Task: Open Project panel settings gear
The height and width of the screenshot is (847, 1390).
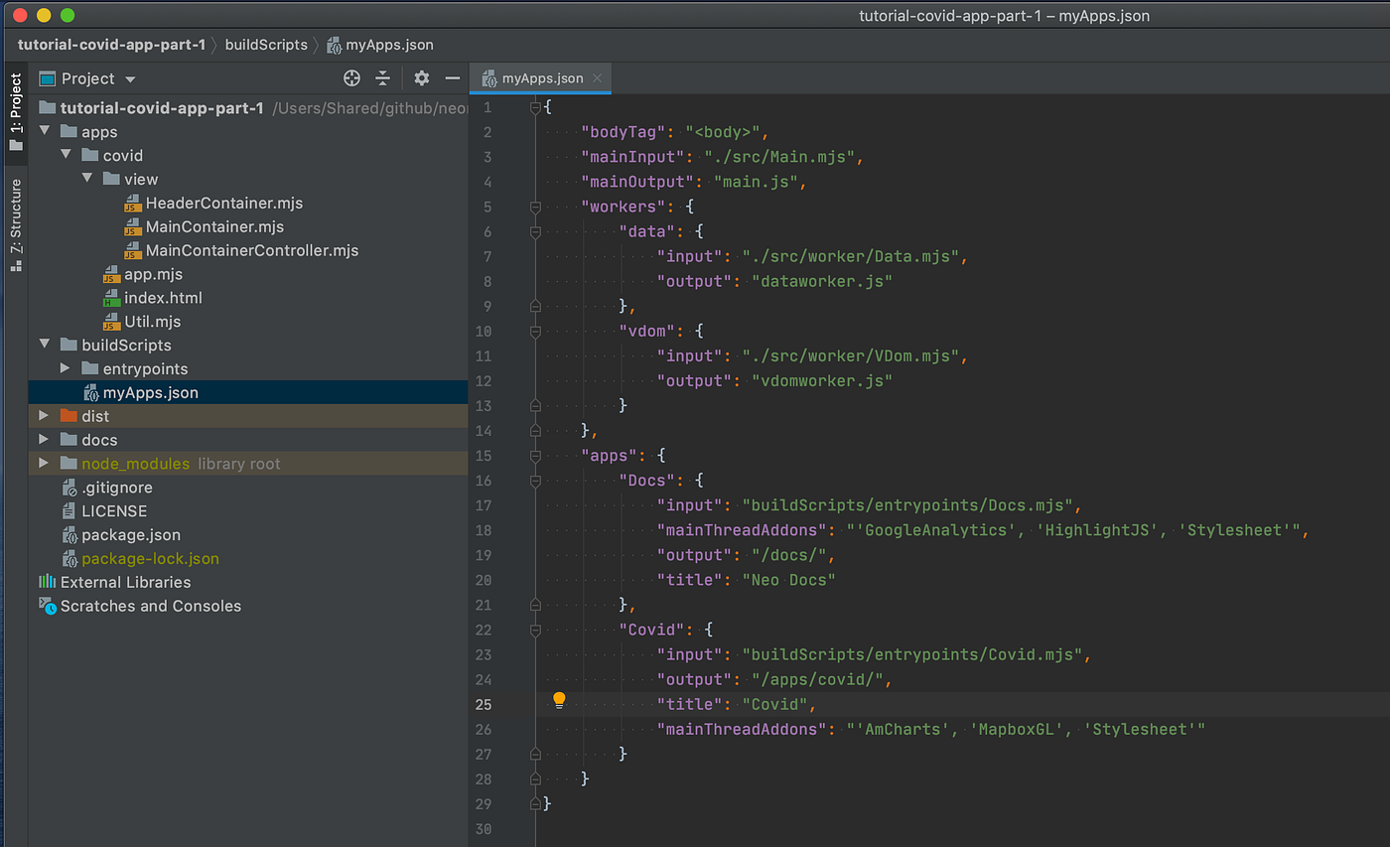Action: 422,78
